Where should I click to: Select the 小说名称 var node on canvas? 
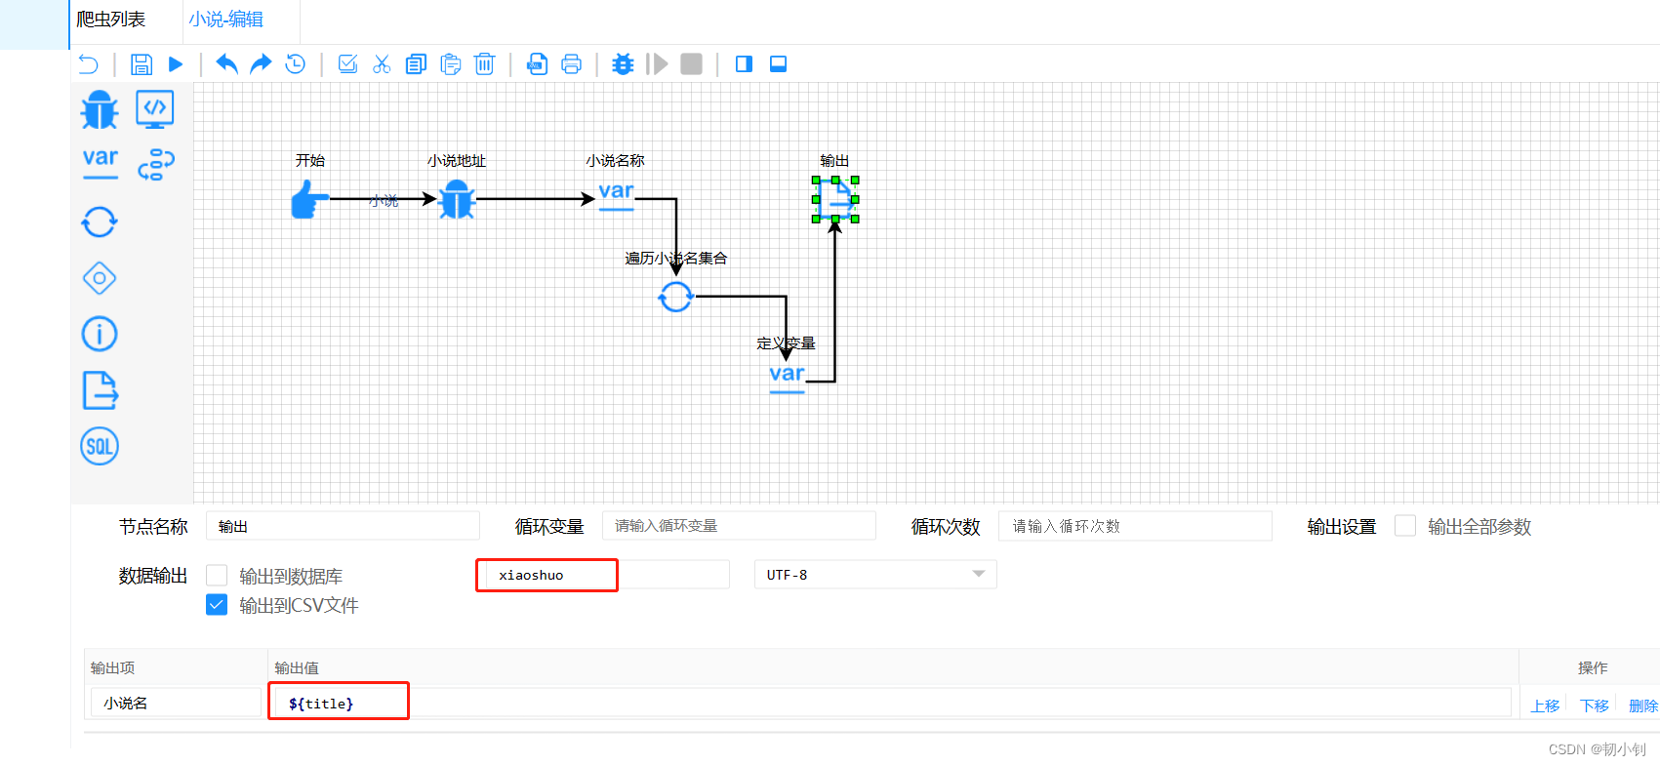616,196
